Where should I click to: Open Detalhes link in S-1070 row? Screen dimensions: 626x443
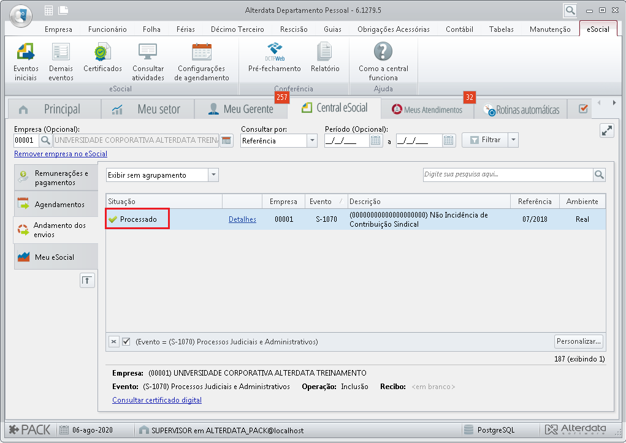242,219
